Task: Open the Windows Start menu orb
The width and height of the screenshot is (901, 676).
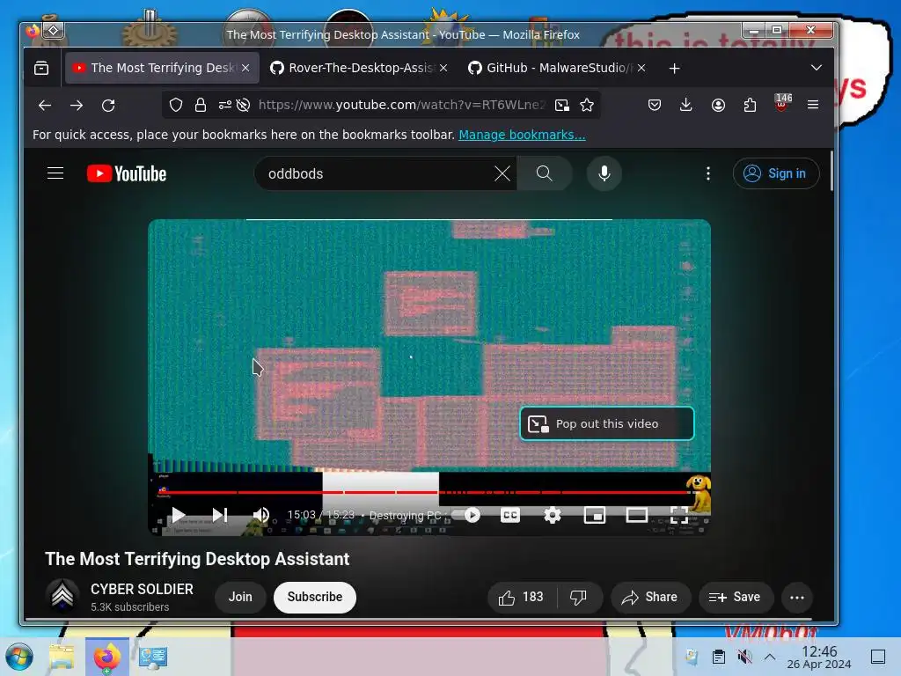Action: (x=19, y=657)
